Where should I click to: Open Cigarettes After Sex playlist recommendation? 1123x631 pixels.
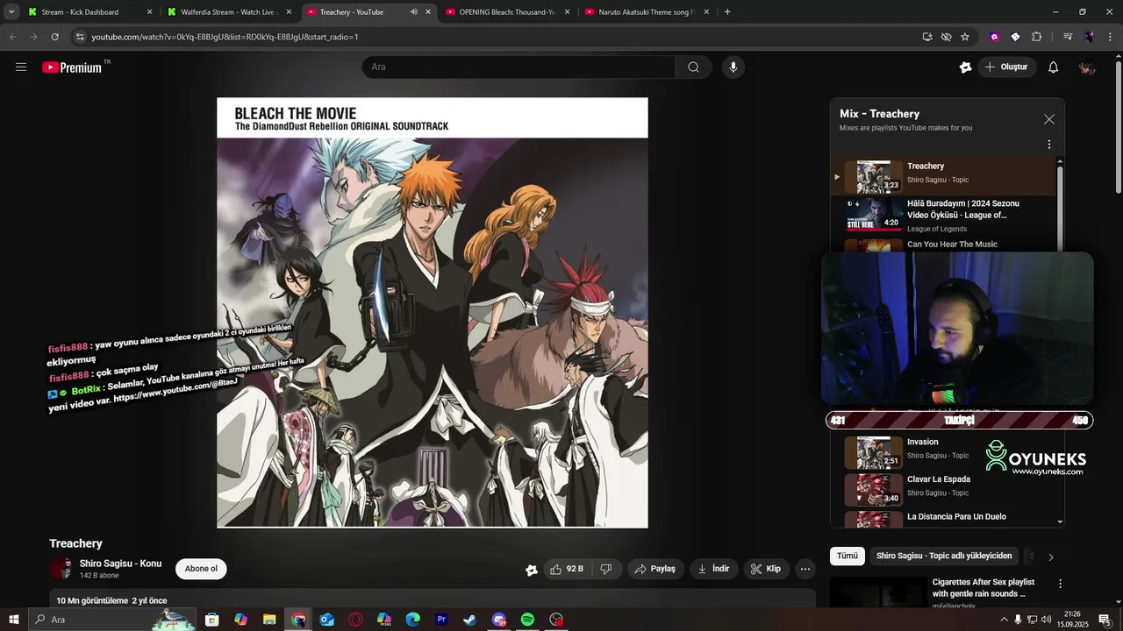point(983,588)
